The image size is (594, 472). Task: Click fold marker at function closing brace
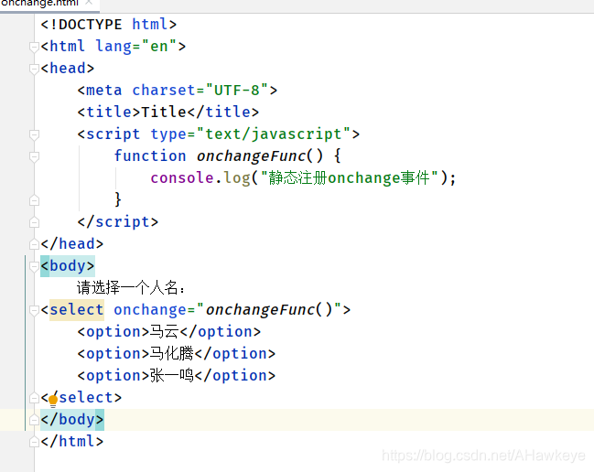(34, 200)
